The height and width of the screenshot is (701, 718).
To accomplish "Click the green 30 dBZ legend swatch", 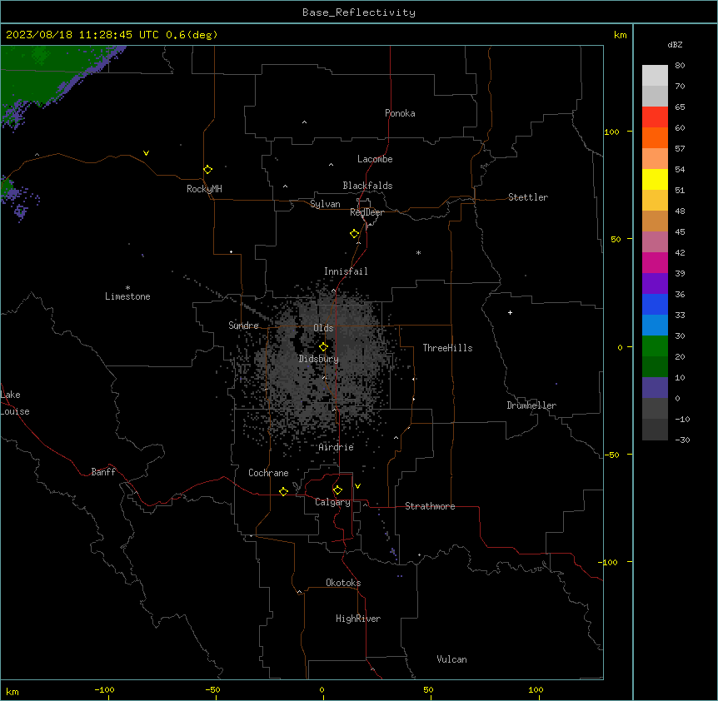I will point(655,346).
